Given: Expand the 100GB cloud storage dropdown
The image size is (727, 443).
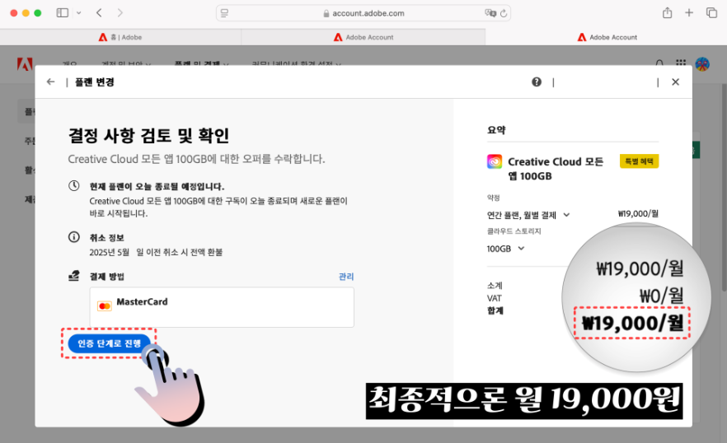Looking at the screenshot, I should (x=505, y=249).
